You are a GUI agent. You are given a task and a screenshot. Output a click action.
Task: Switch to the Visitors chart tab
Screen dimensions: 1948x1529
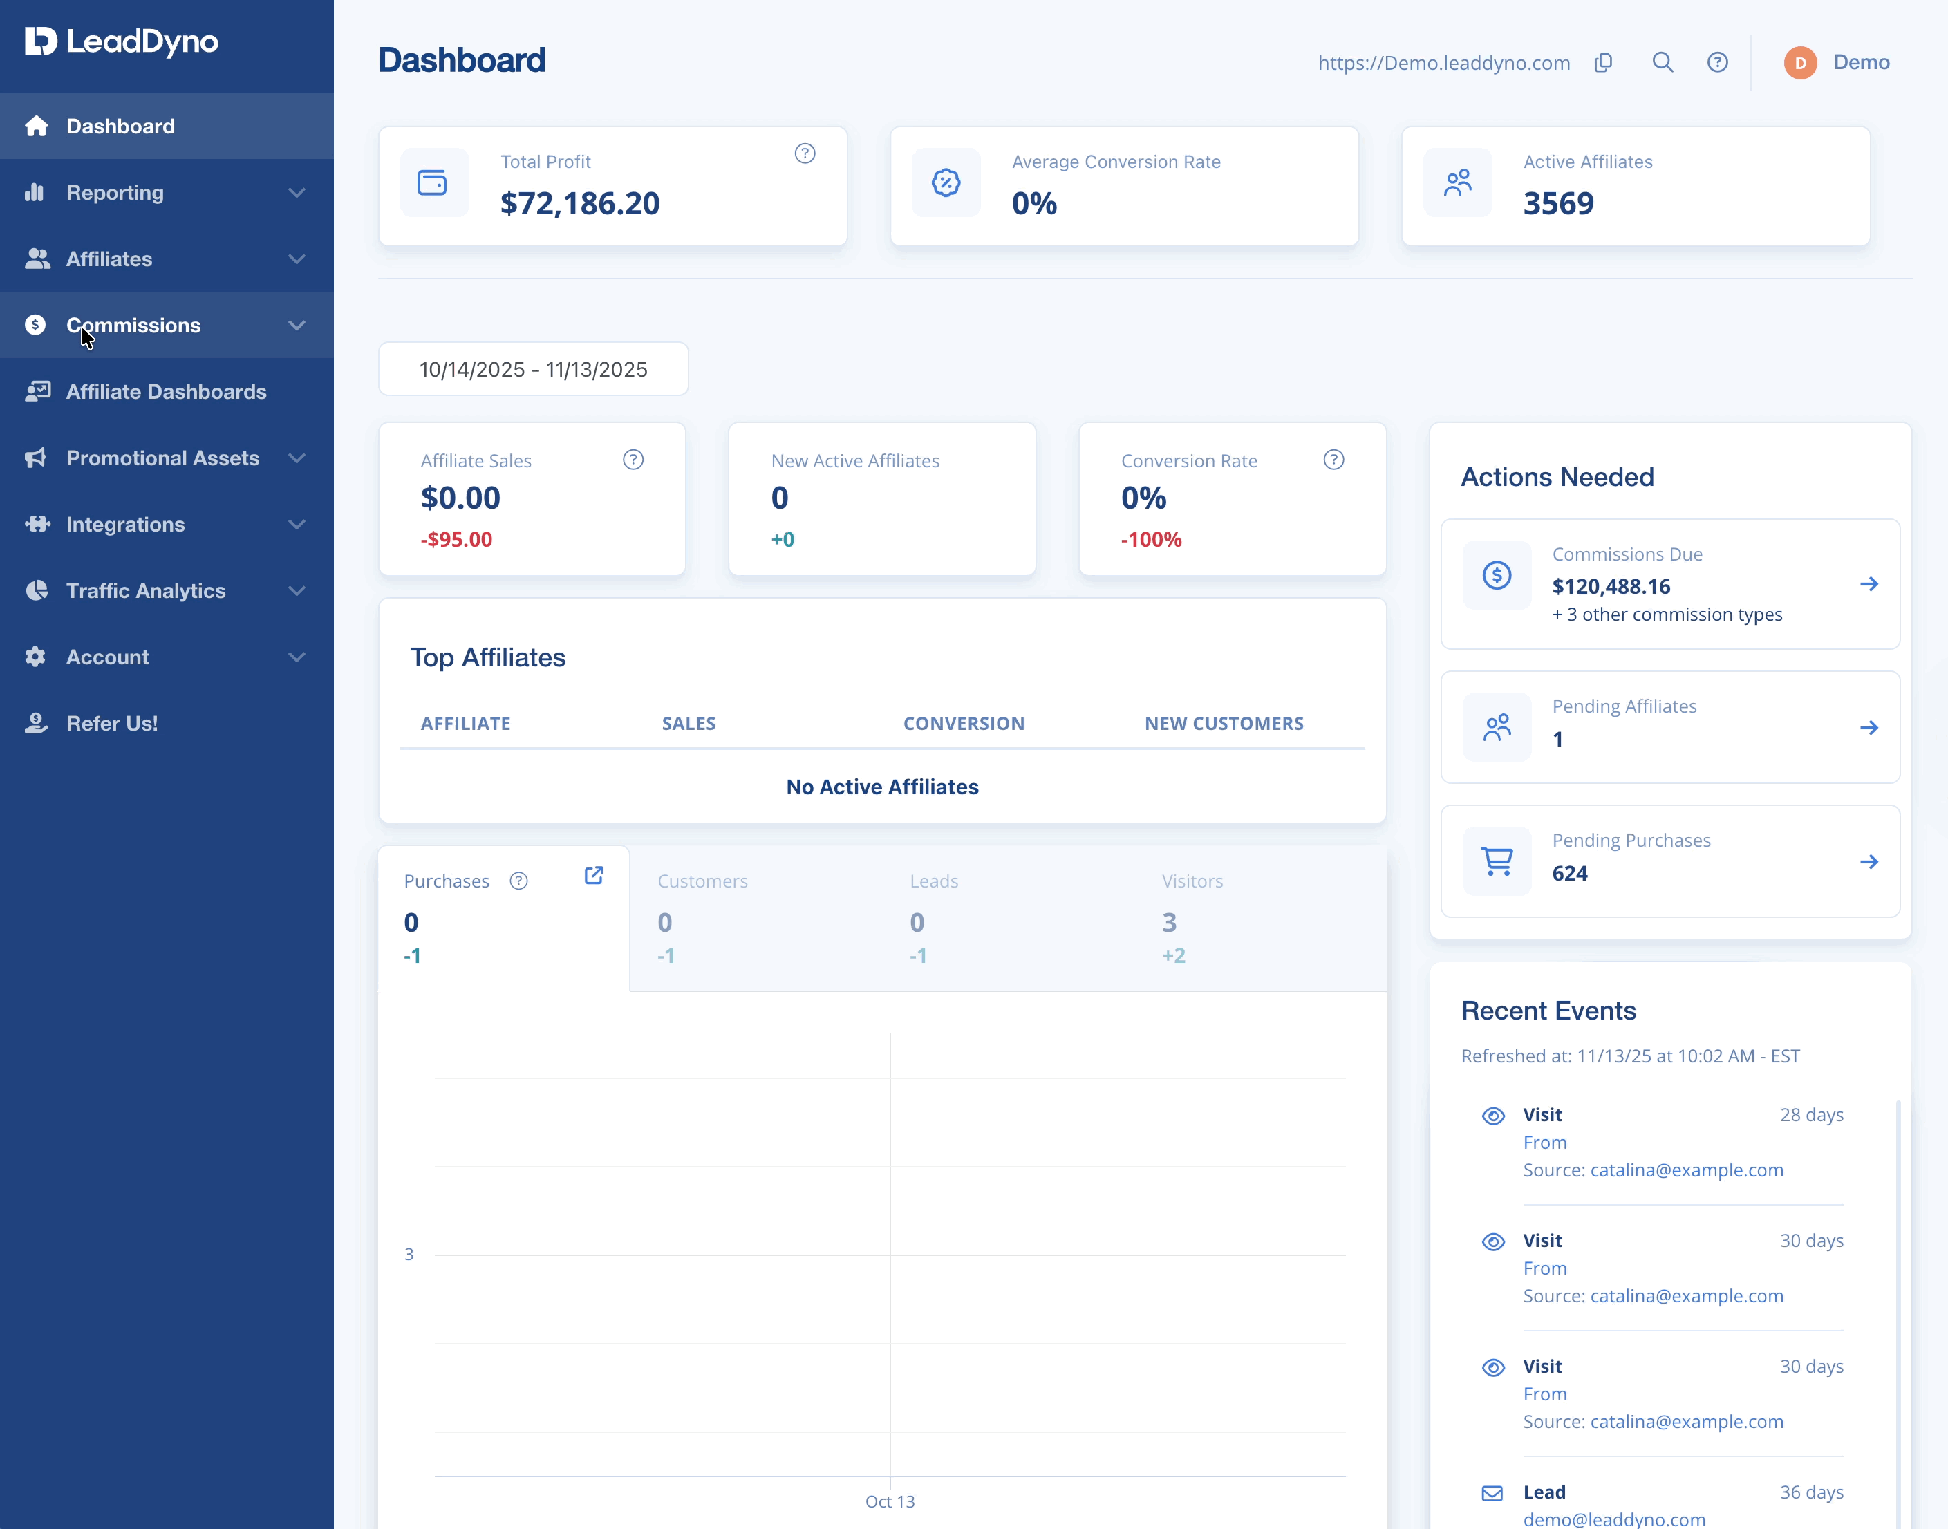(1262, 917)
